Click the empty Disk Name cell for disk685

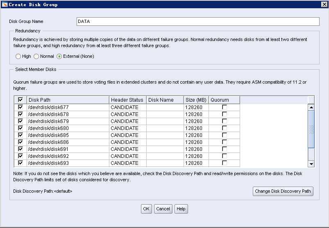coord(165,135)
